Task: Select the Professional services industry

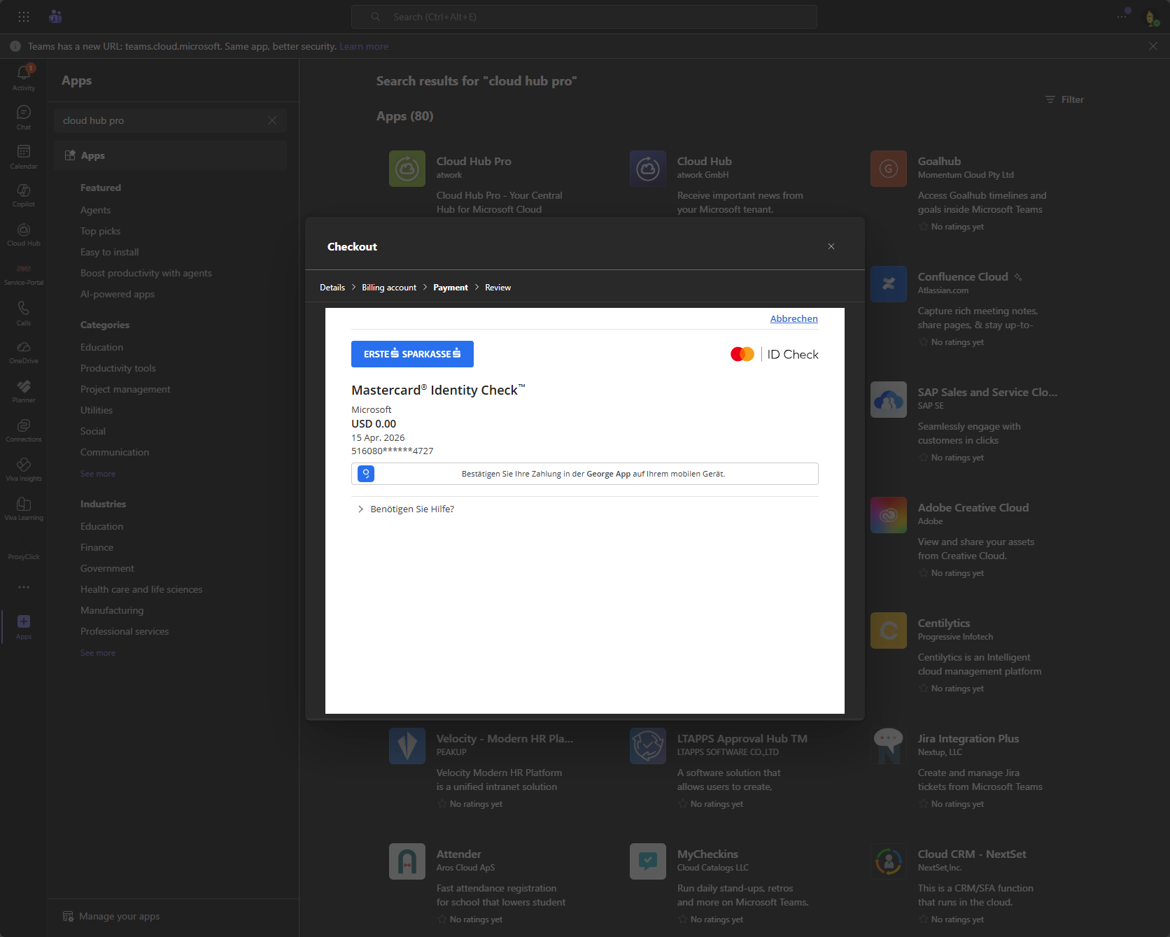Action: coord(125,631)
